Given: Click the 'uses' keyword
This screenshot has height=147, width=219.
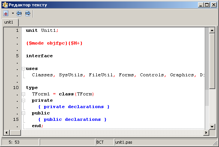Looking at the screenshot, I should [x=32, y=69].
